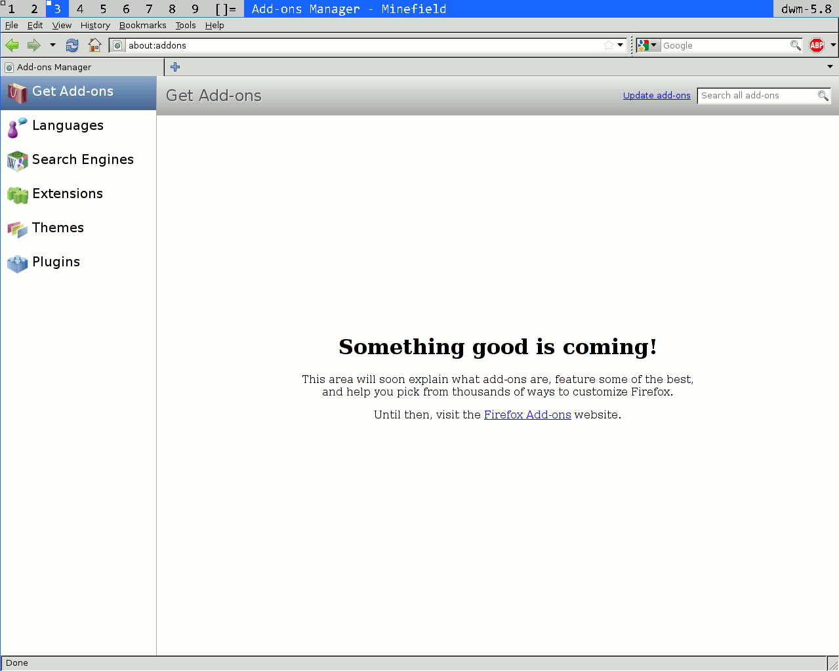The height and width of the screenshot is (671, 839).
Task: Open the File menu
Action: tap(12, 25)
